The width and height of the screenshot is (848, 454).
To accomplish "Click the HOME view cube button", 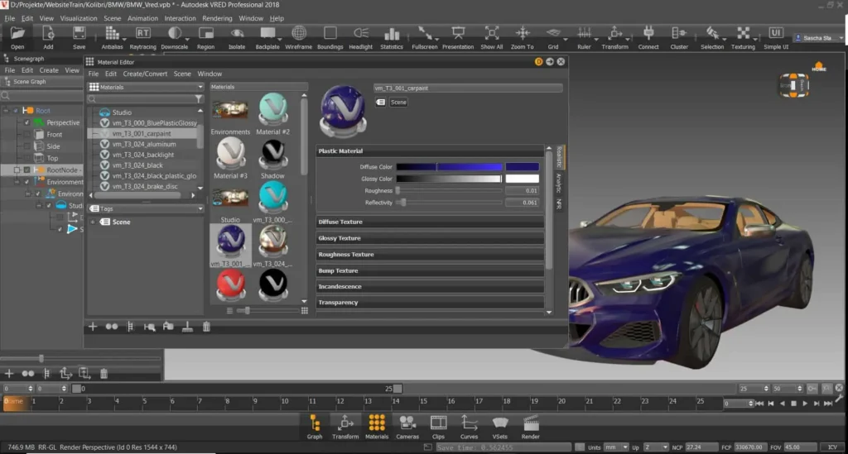I will [819, 68].
